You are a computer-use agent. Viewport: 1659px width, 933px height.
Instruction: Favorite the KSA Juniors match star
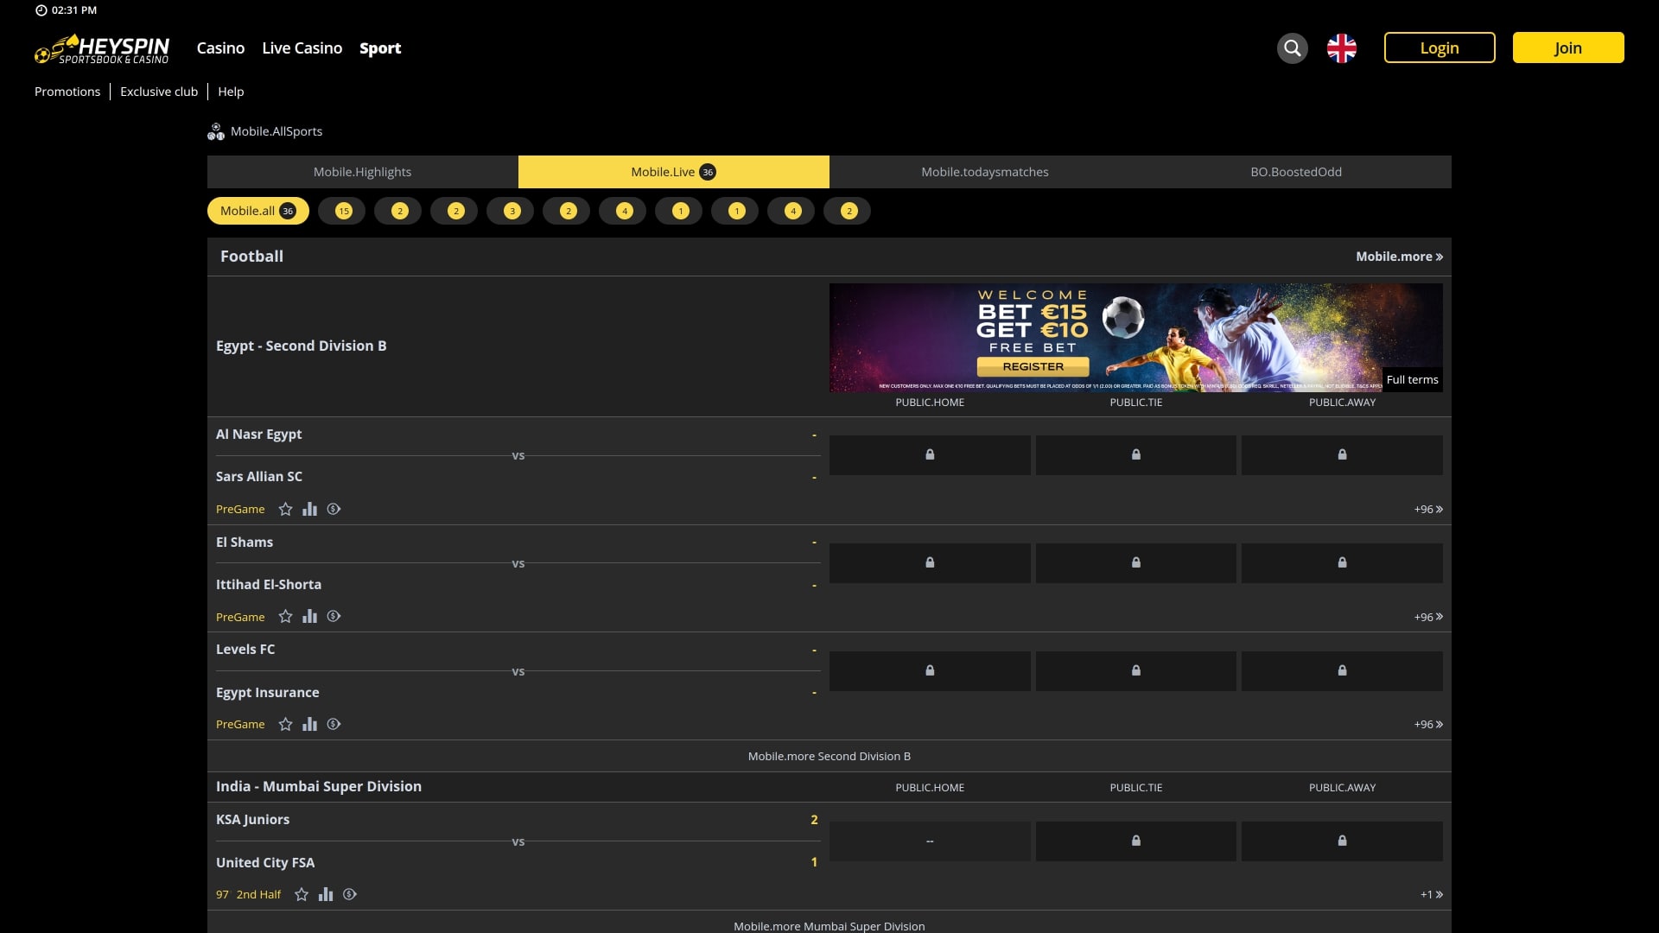(x=301, y=894)
